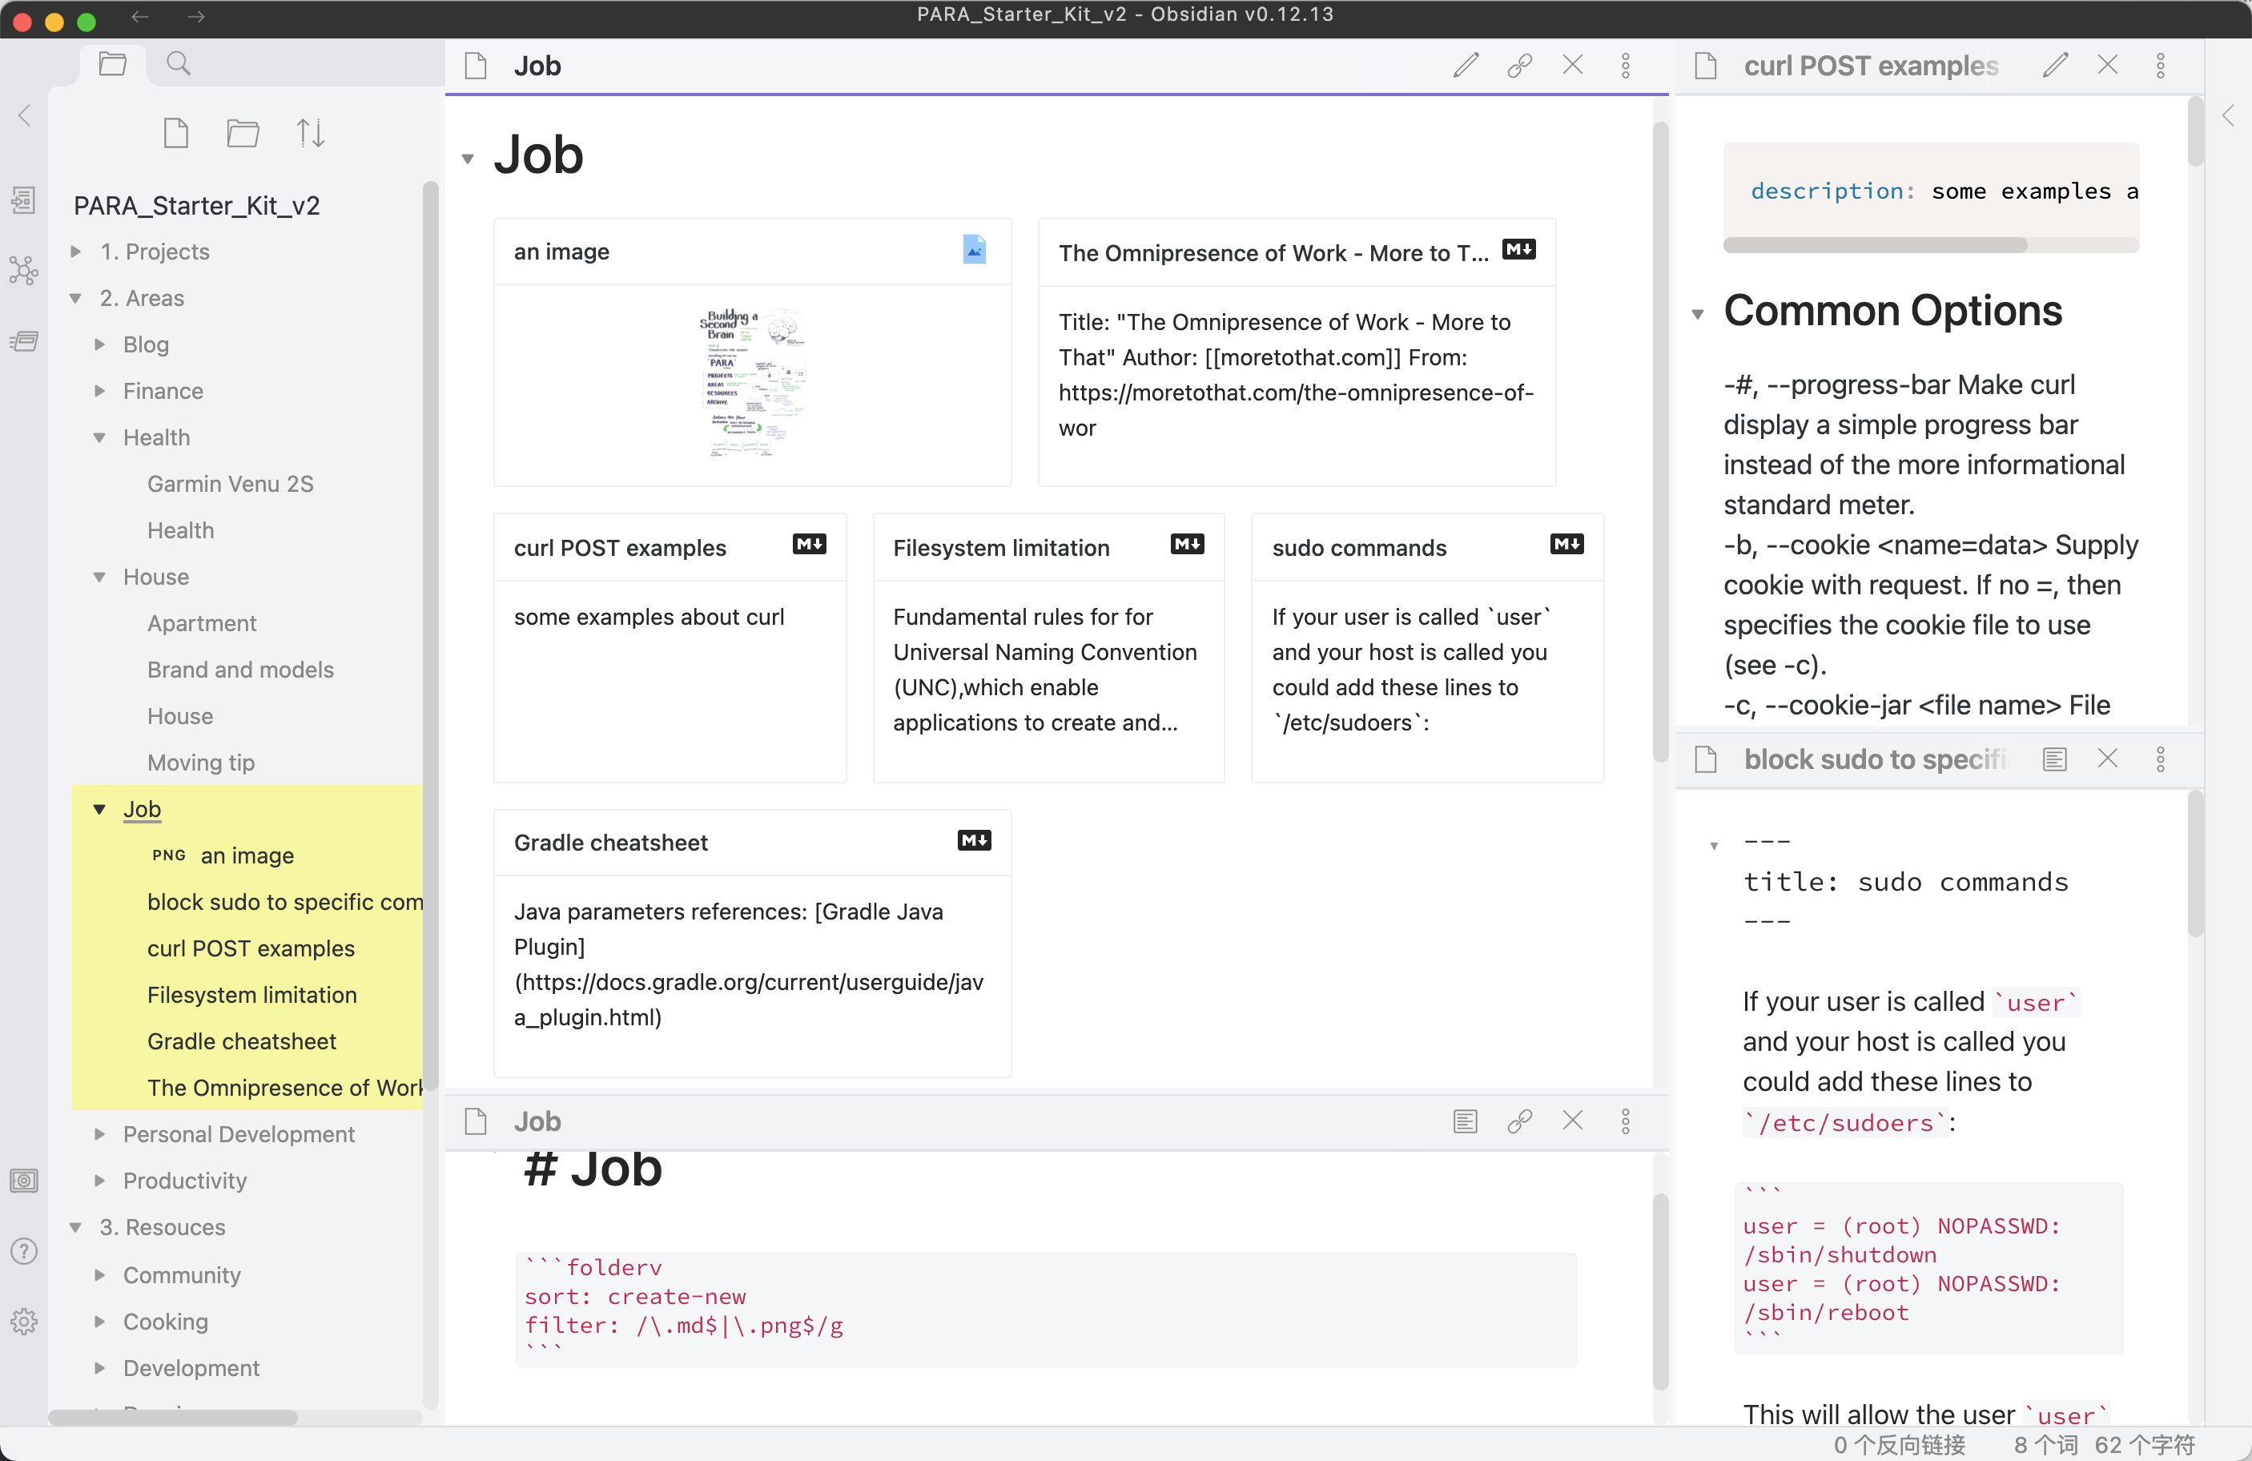Toggle reading view on the bottom Job pane

pyautogui.click(x=1465, y=1121)
